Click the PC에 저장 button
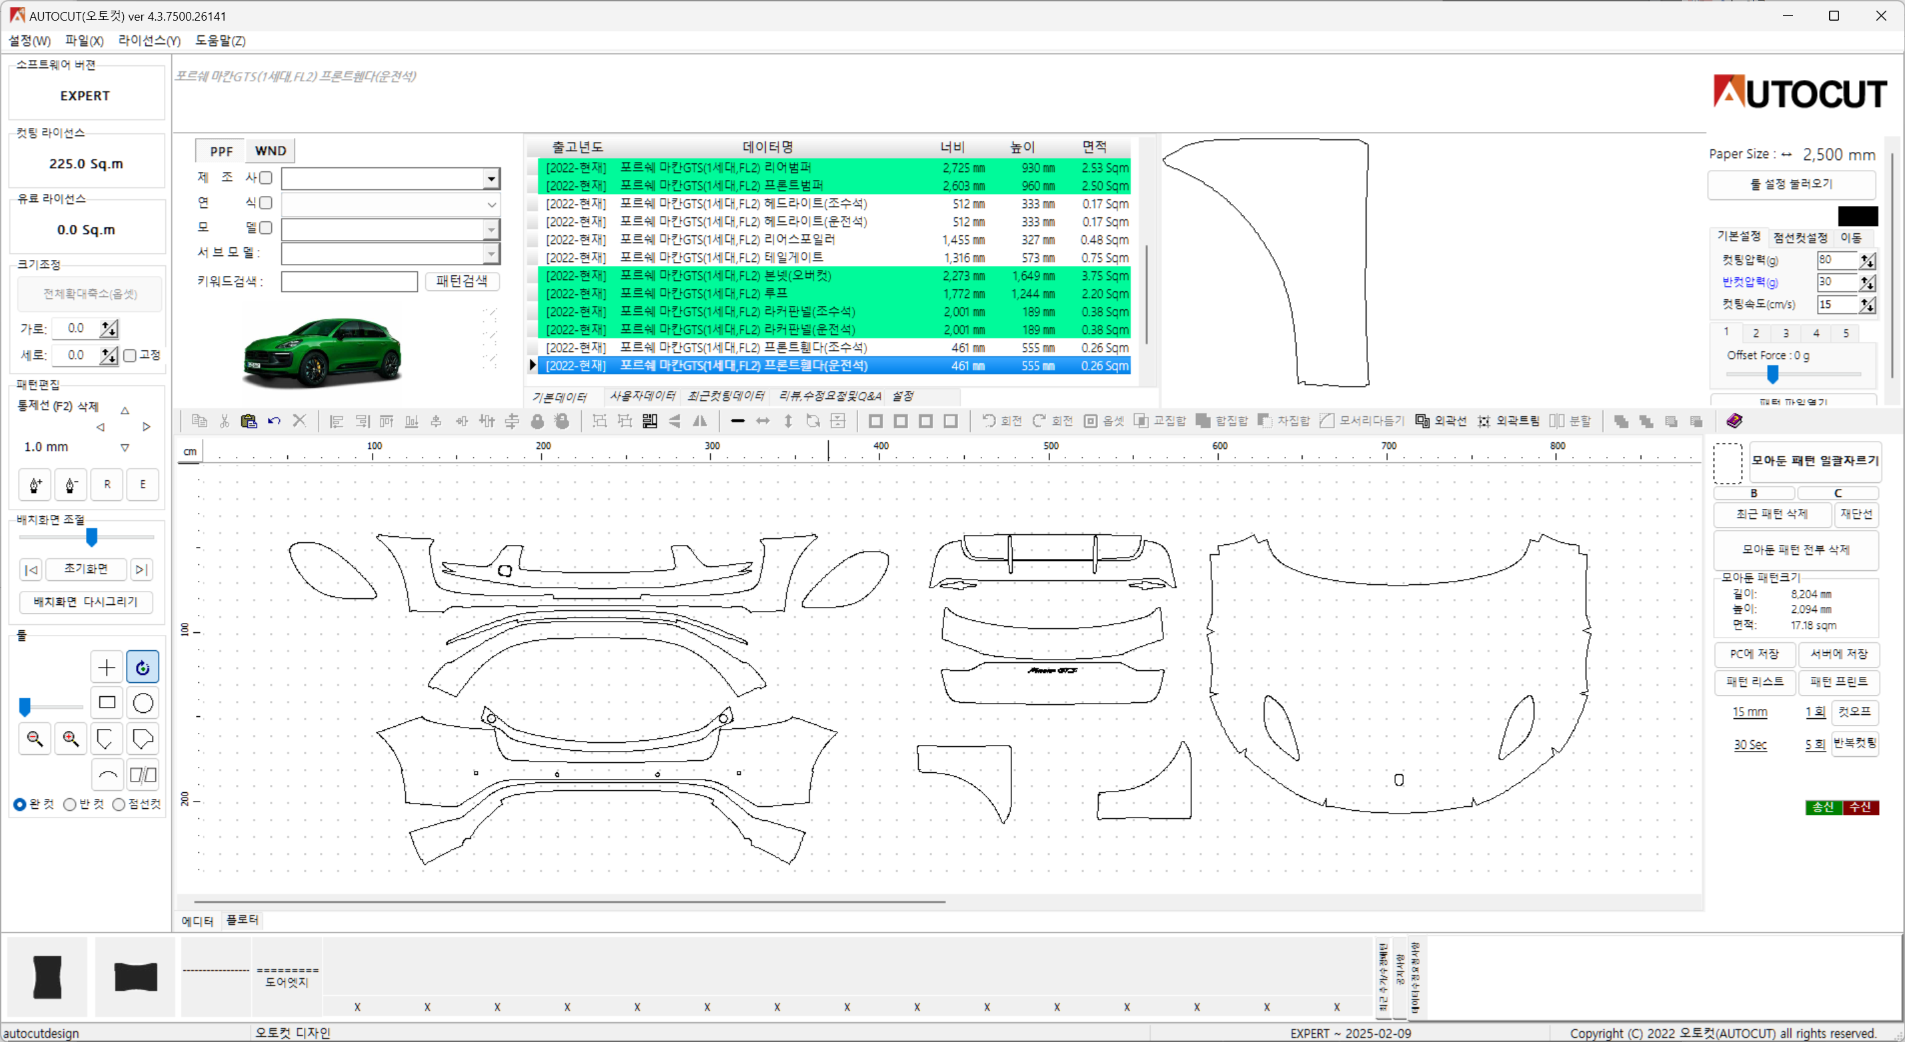The height and width of the screenshot is (1042, 1905). 1754,654
